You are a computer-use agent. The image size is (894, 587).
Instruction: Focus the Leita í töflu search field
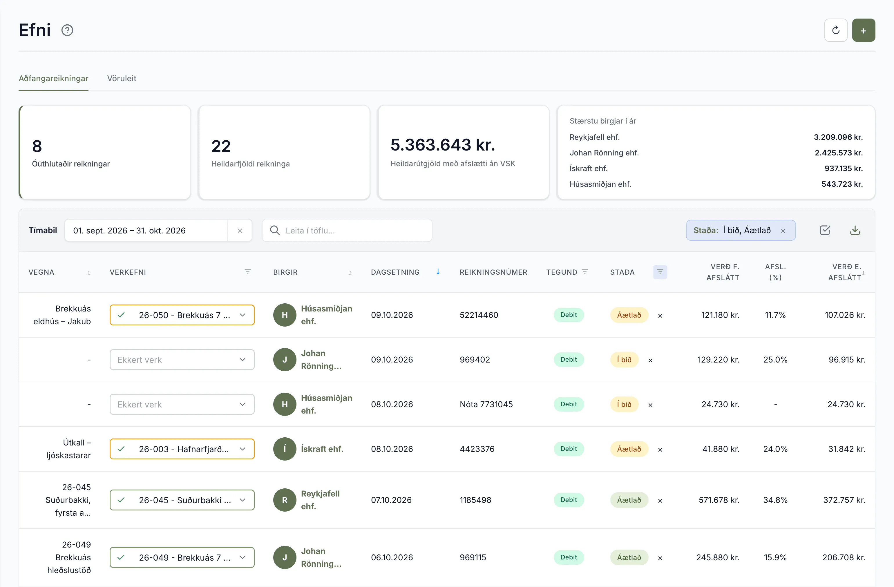click(x=347, y=231)
